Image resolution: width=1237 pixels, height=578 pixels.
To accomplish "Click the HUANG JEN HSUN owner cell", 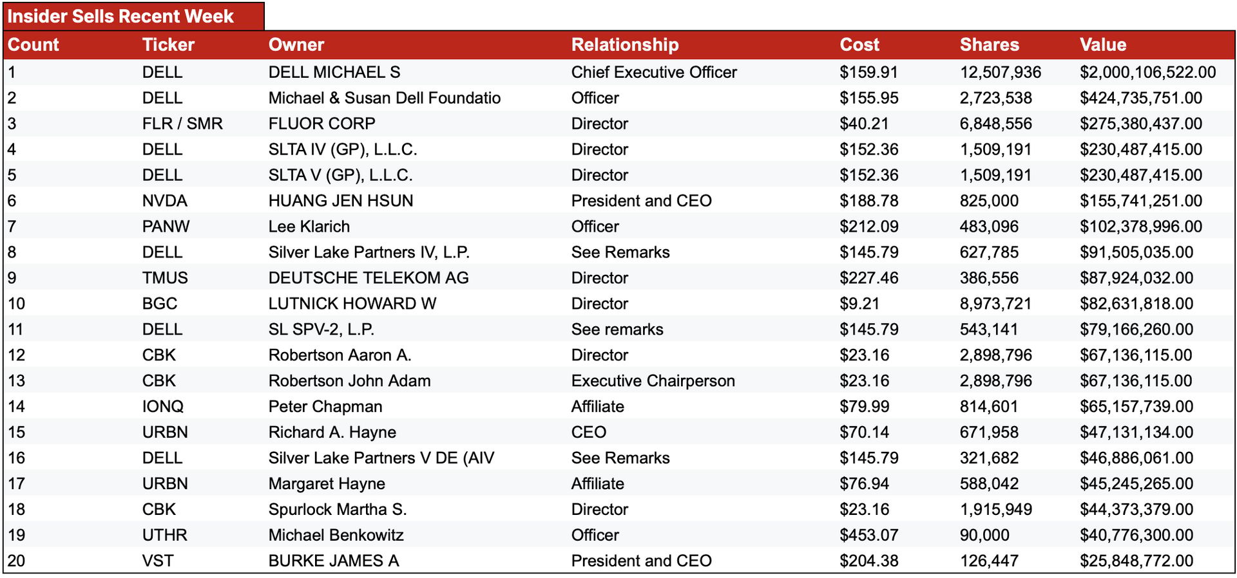I will [x=341, y=201].
